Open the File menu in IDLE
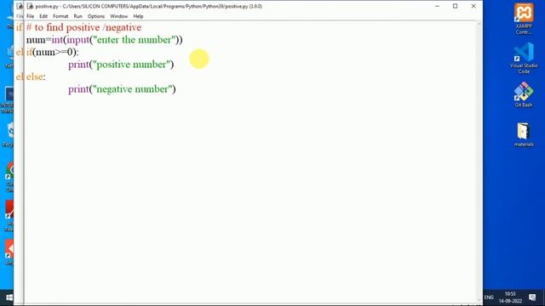This screenshot has height=306, width=545. [31, 16]
